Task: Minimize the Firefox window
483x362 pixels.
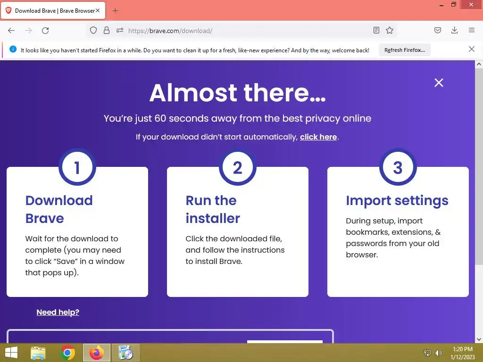Action: pos(441,5)
